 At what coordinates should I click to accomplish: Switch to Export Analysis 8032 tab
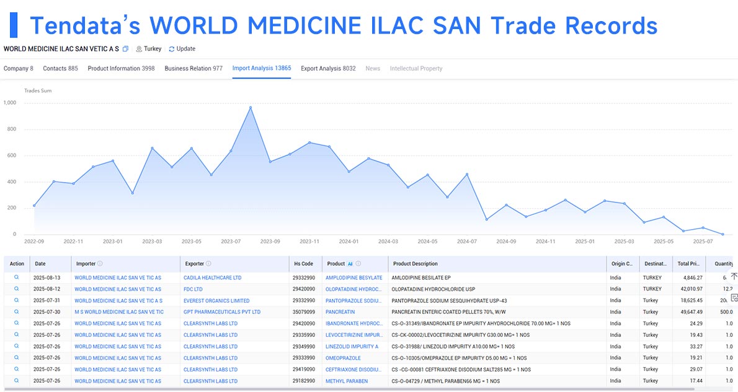tap(328, 69)
